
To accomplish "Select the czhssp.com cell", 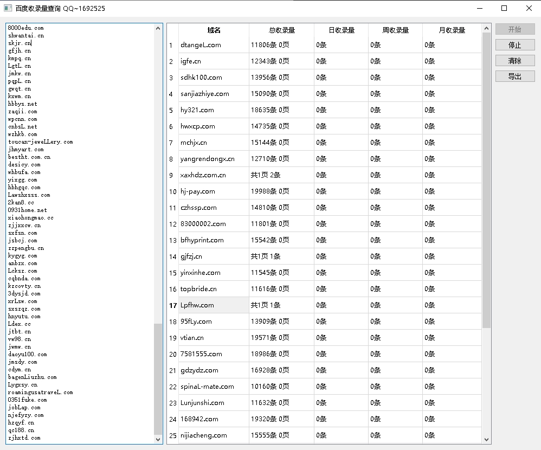I will (x=214, y=208).
